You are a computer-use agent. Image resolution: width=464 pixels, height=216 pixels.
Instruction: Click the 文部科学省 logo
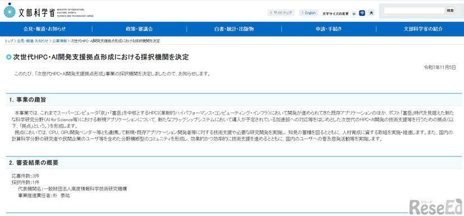49,11
